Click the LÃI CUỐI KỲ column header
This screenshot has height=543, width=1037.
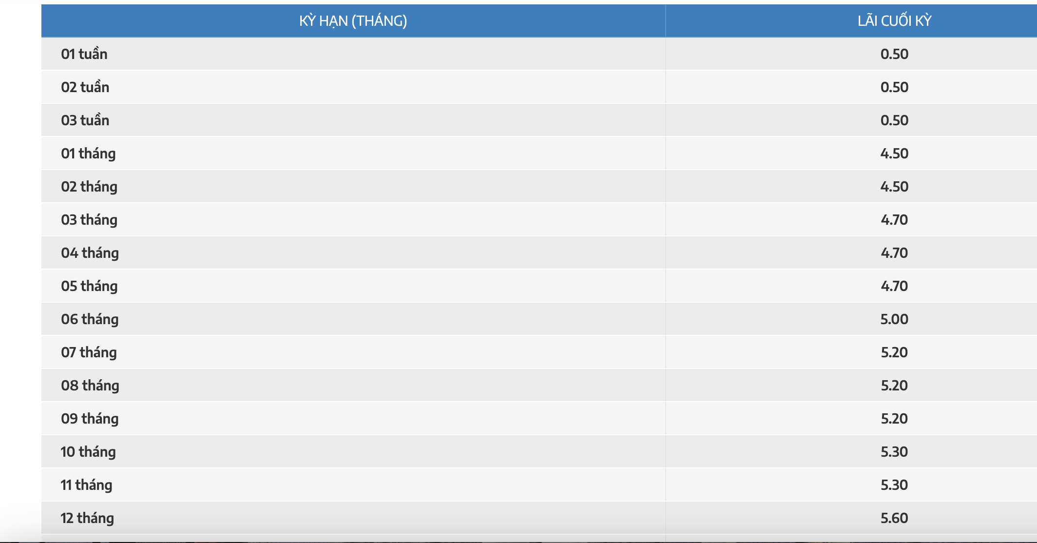click(894, 21)
